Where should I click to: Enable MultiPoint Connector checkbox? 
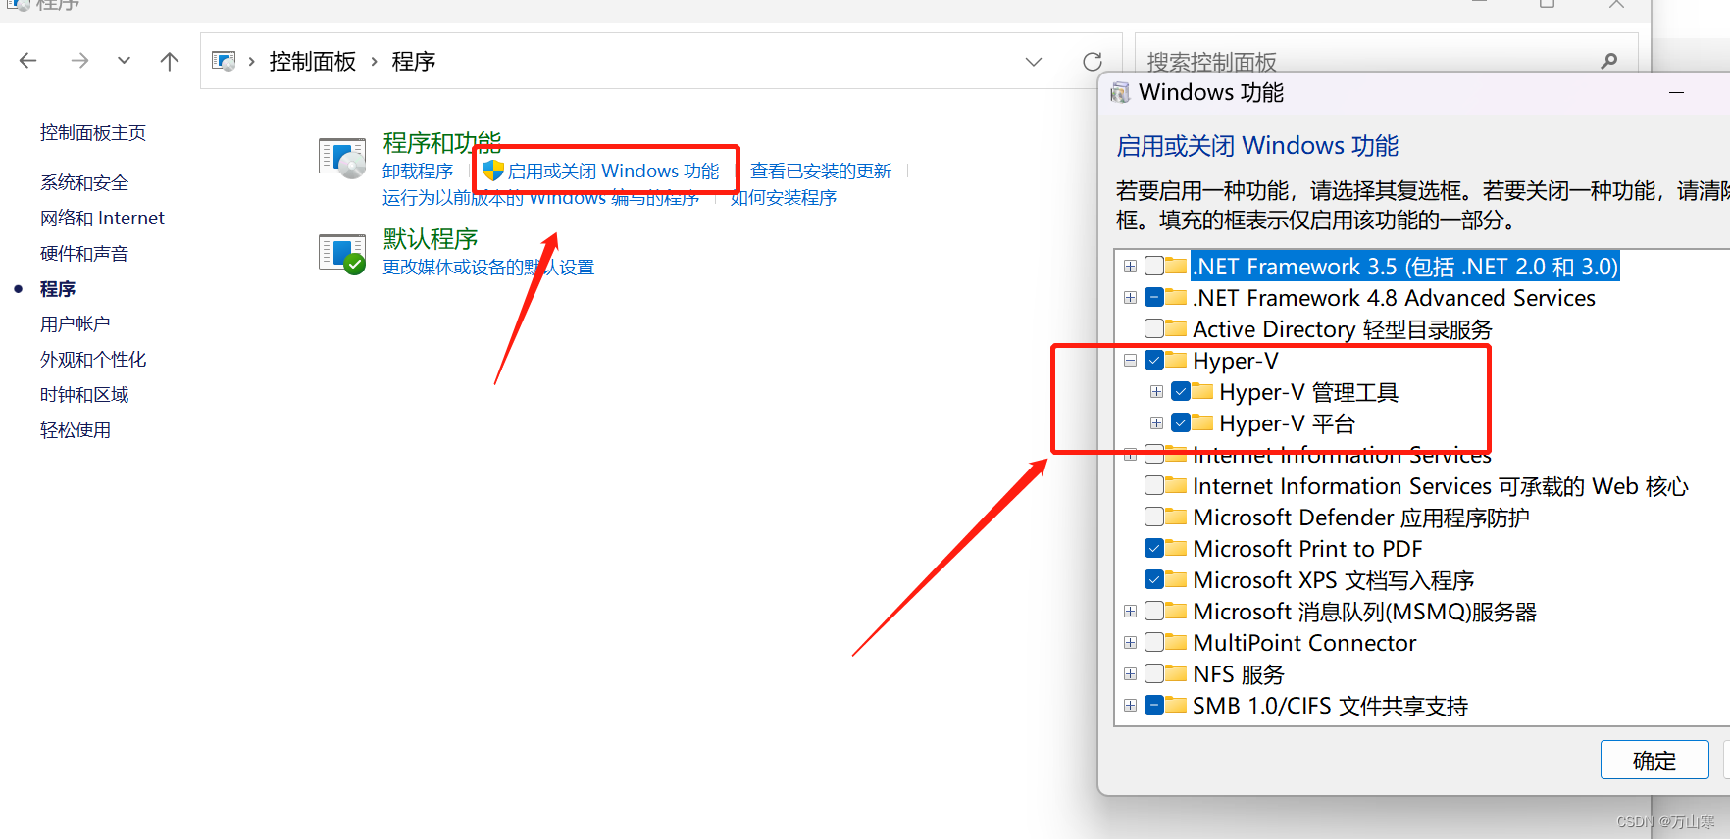1154,643
